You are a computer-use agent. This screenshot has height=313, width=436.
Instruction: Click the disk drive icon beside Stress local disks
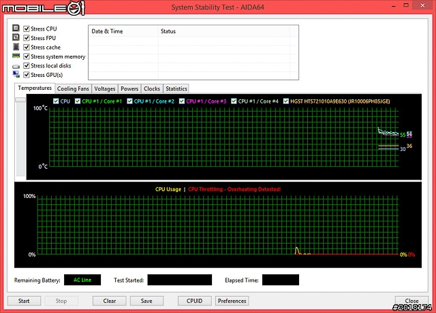click(16, 67)
